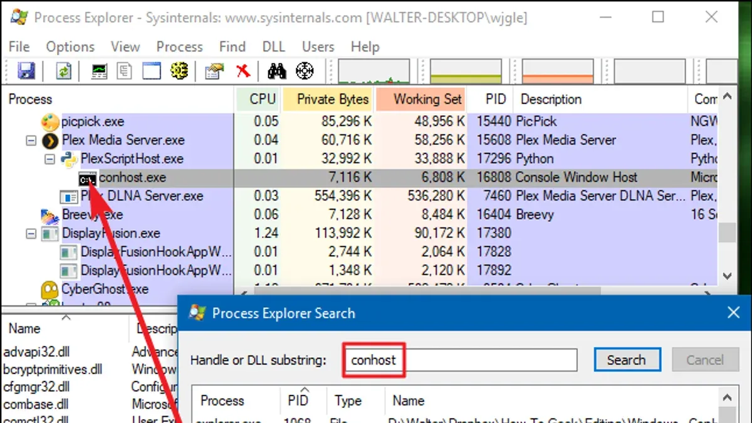
Task: Select the picpick.exe process row
Action: [x=360, y=122]
